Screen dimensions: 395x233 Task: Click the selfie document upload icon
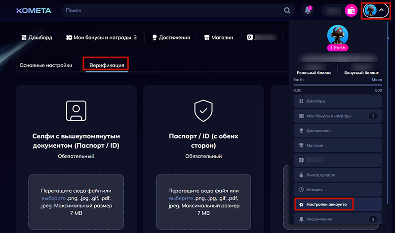point(76,111)
